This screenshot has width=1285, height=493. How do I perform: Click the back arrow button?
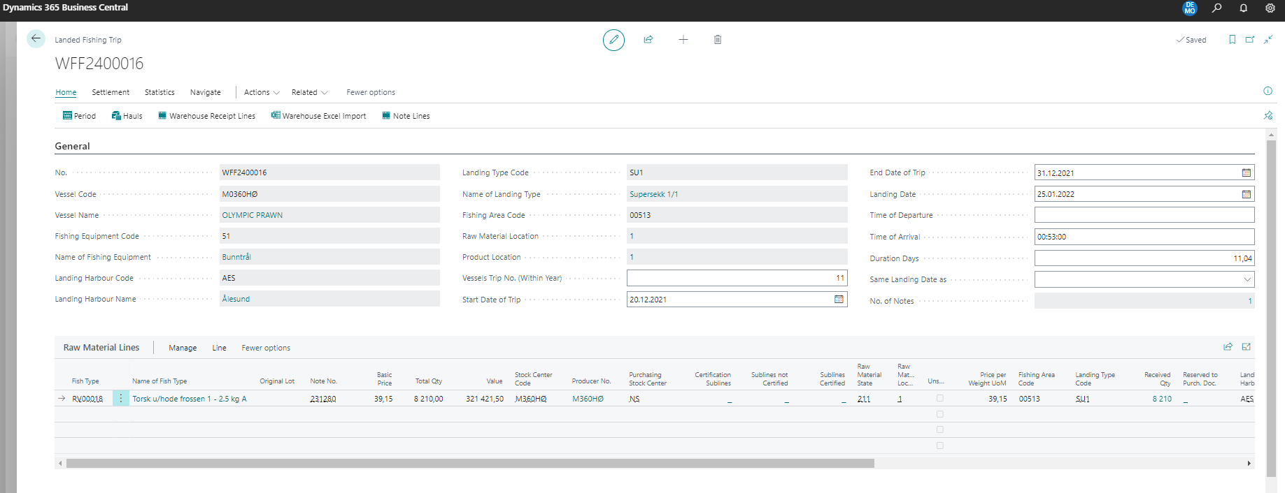point(36,39)
